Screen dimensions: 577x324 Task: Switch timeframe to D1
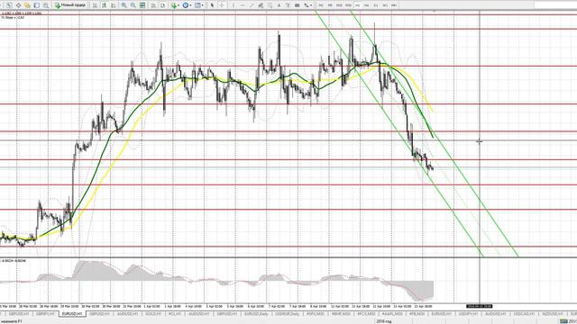(376, 5)
